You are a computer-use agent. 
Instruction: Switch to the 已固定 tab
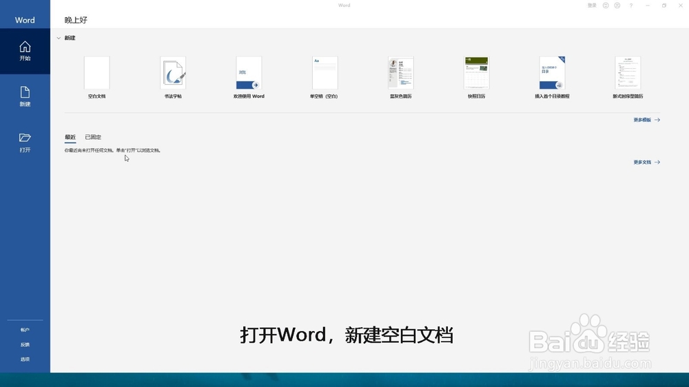(93, 137)
